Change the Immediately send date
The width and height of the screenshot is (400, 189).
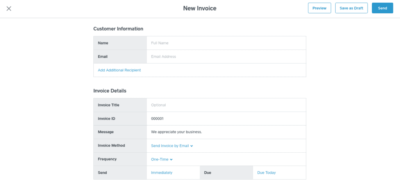click(x=162, y=173)
